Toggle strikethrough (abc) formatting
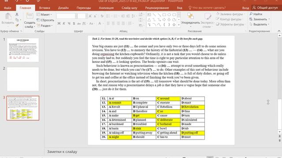The height and width of the screenshot is (158, 282). [x=79, y=23]
